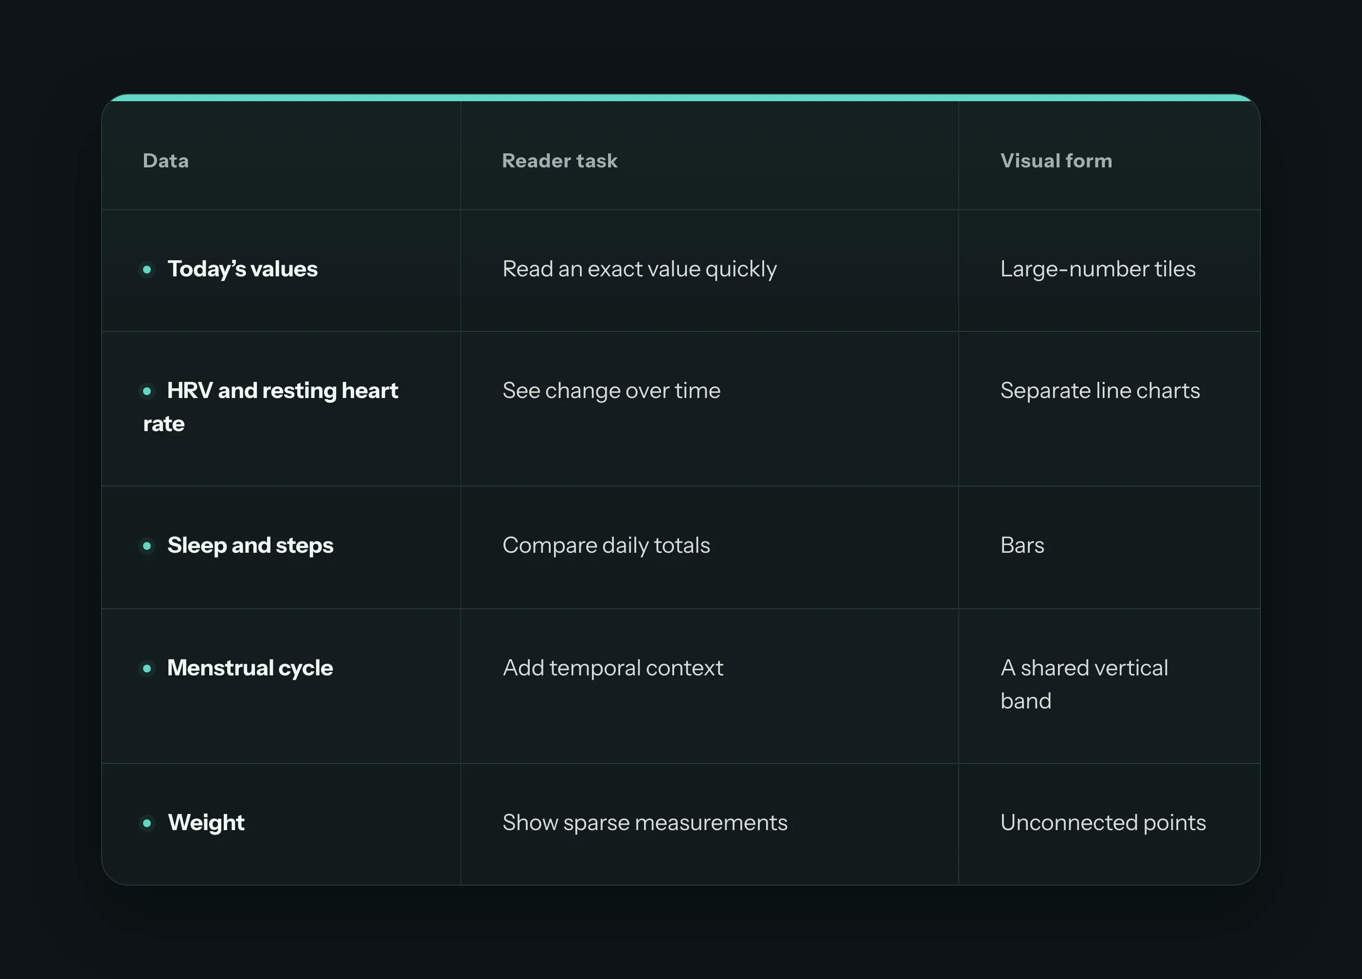Screen dimensions: 1362x979
Task: Select the 'Separate line charts' cell
Action: point(1109,408)
